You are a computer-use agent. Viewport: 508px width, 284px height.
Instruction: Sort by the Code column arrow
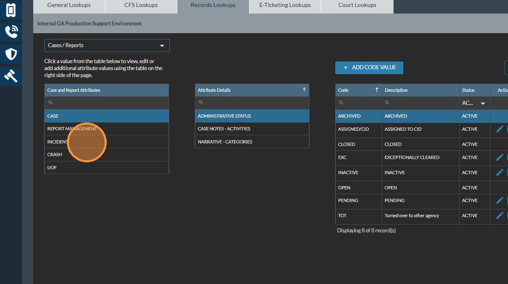pos(376,90)
